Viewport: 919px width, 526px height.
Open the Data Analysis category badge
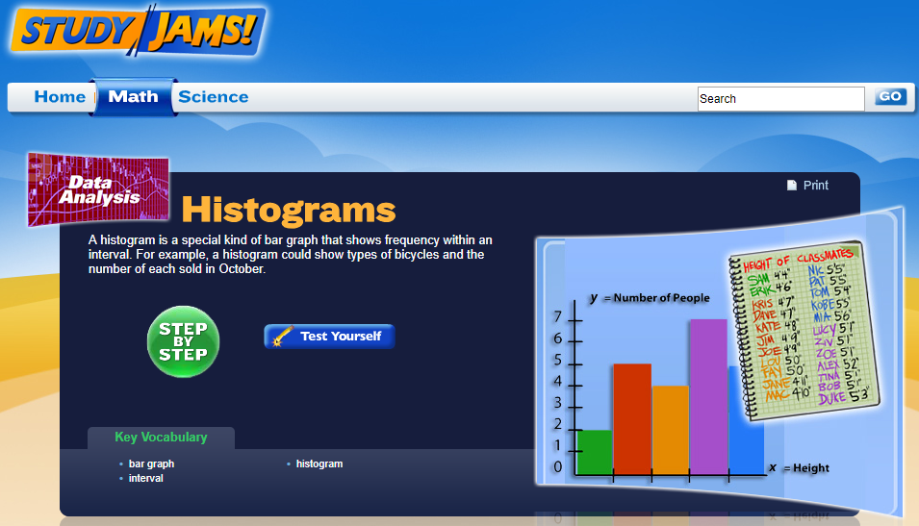(x=98, y=189)
